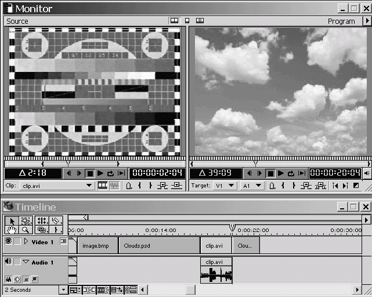Switch Monitor to Single View icon

coord(187,21)
